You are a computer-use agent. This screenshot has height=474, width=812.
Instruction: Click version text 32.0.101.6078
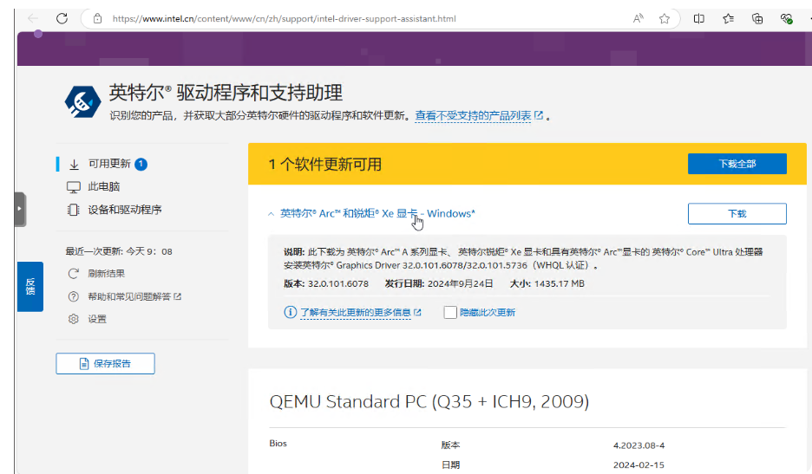coord(338,283)
